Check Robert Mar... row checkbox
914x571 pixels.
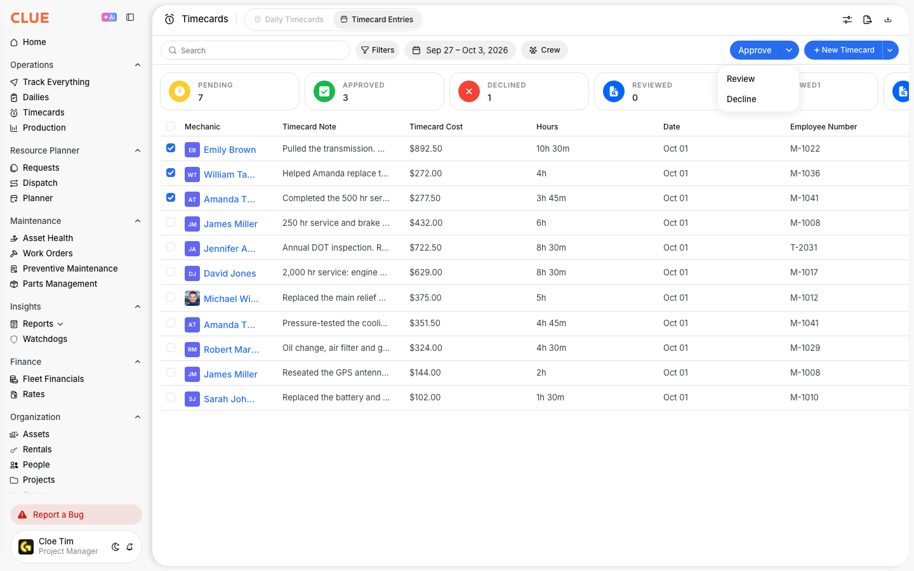coord(171,348)
